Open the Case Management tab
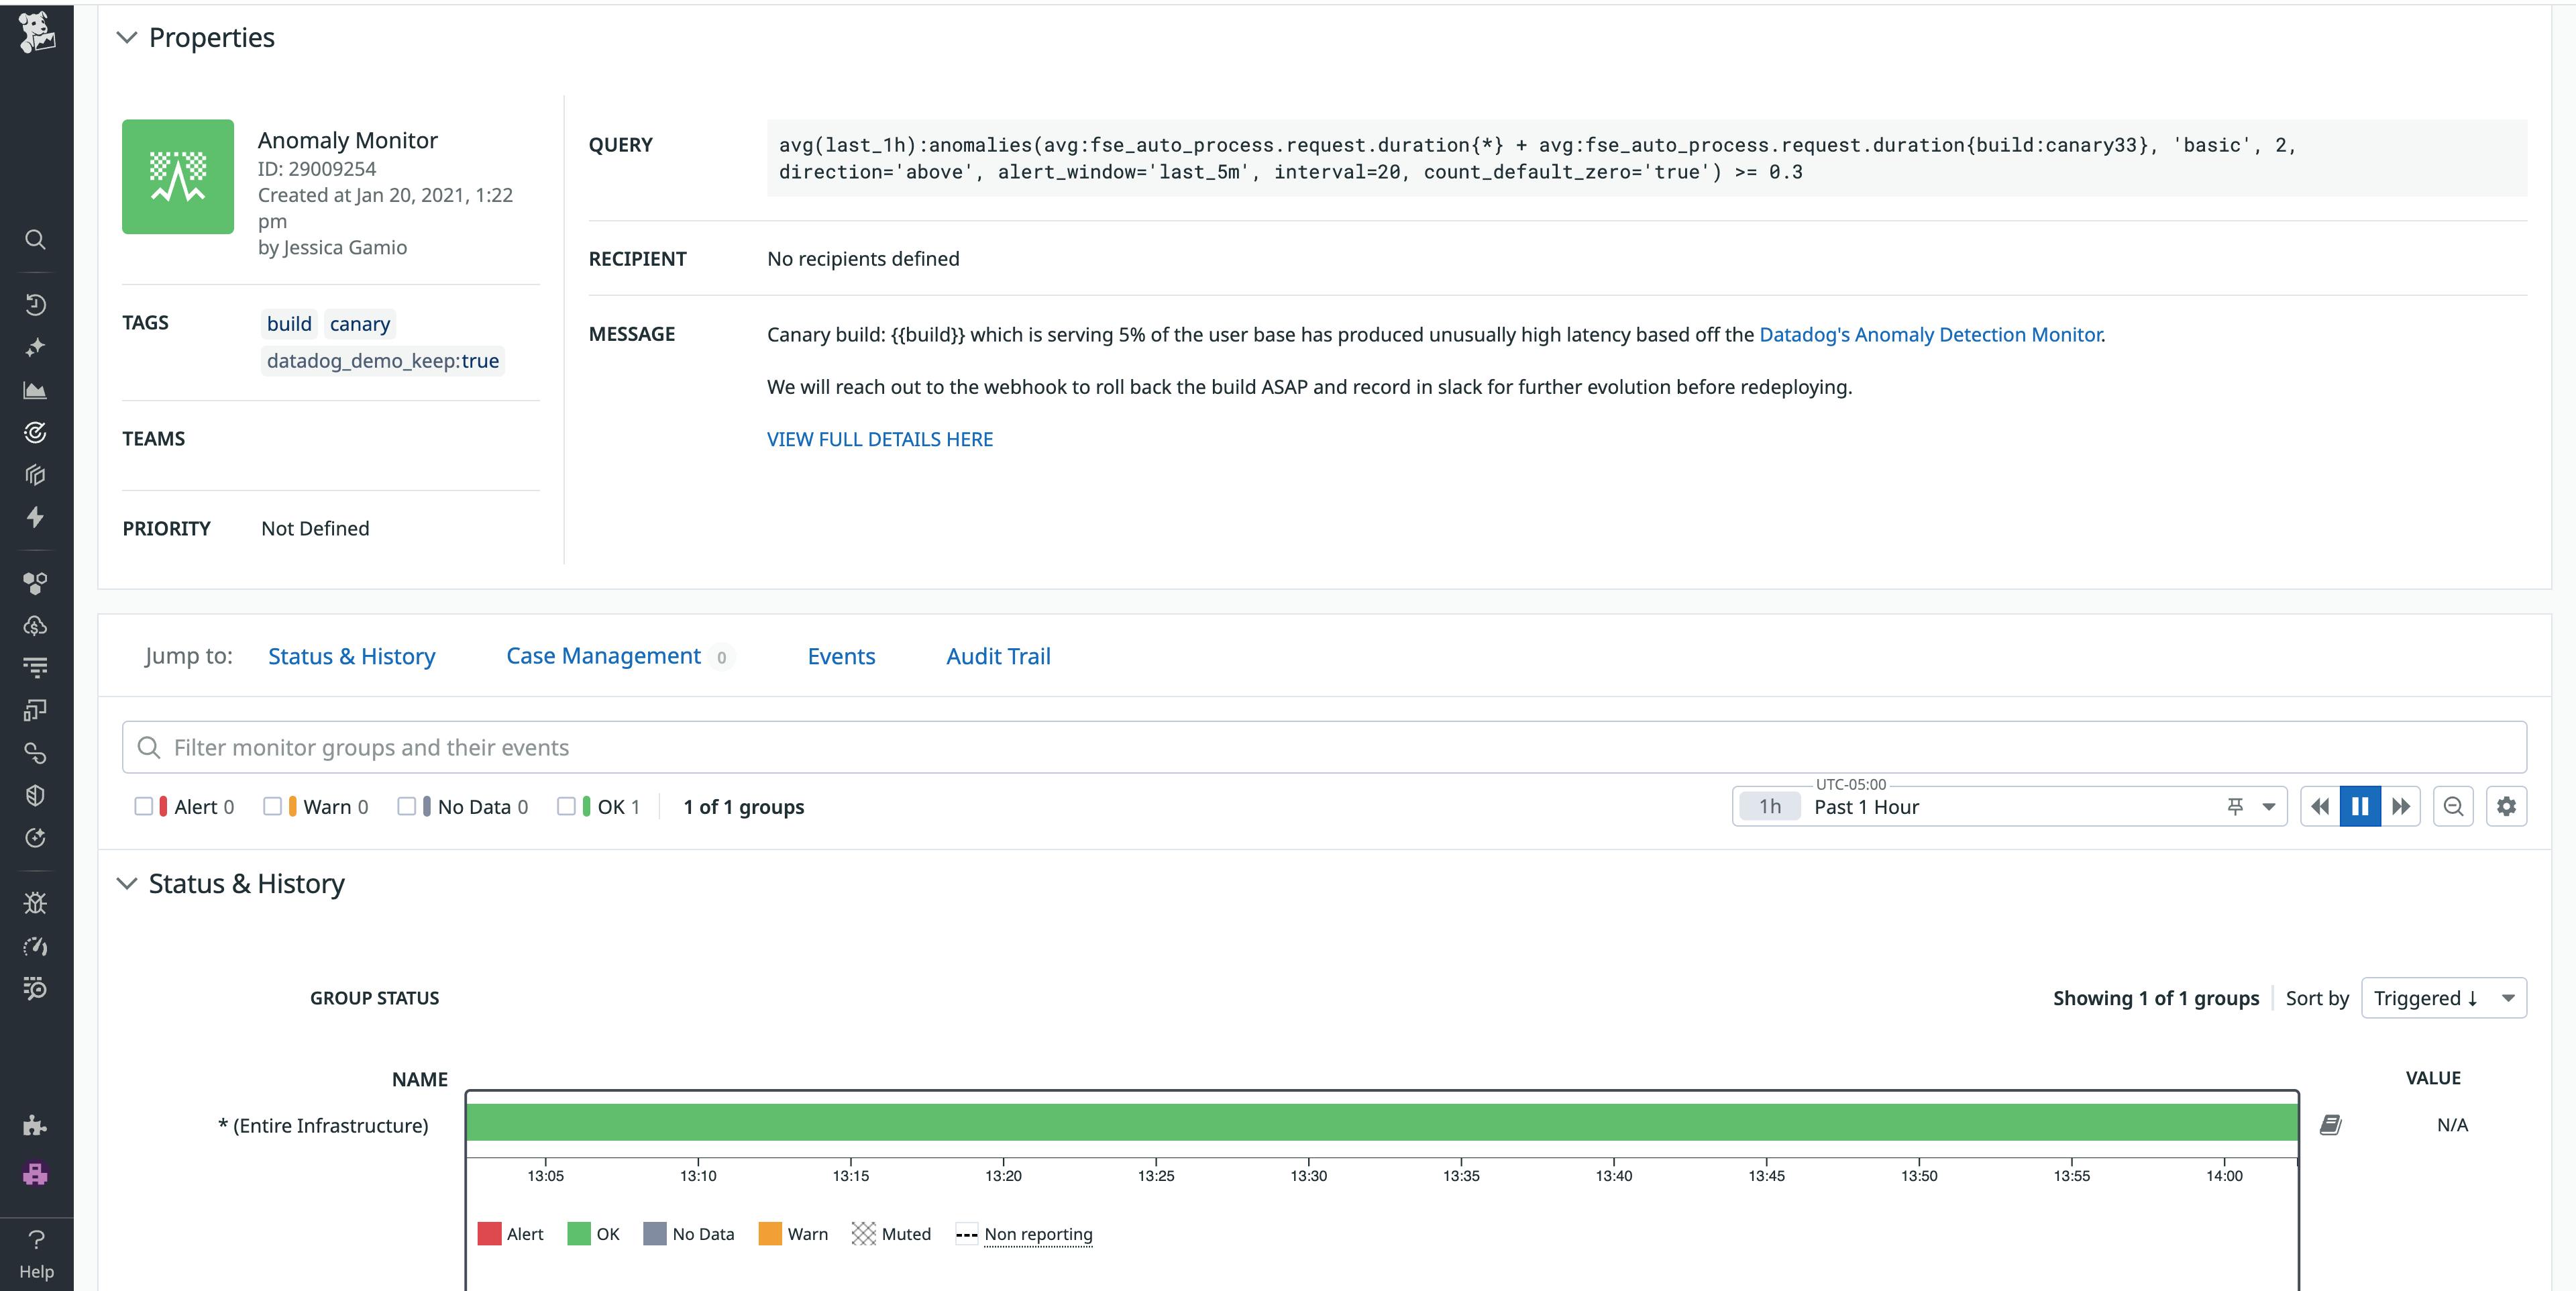Viewport: 2576px width, 1291px height. 603,656
